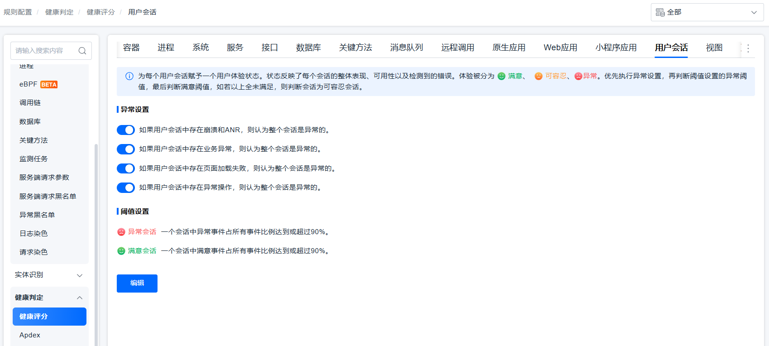Toggle the 业务异常 session rule switch
Viewport: 769px width, 346px height.
click(126, 149)
